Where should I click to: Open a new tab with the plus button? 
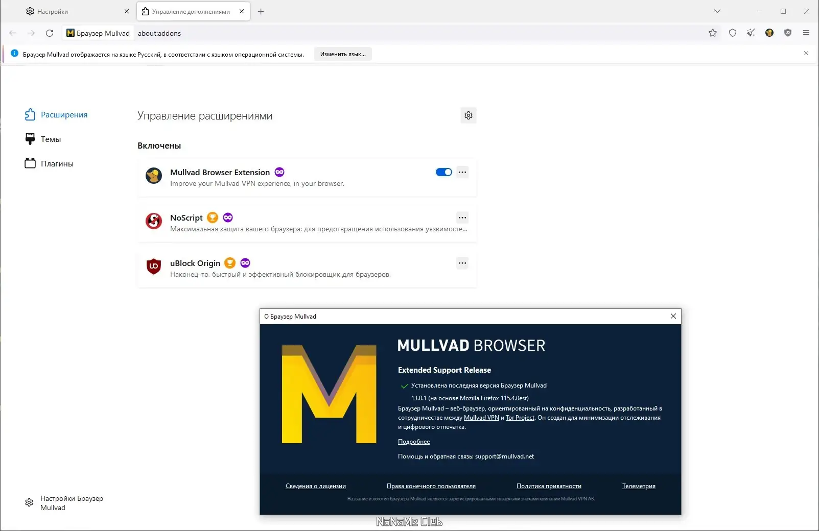pyautogui.click(x=261, y=11)
